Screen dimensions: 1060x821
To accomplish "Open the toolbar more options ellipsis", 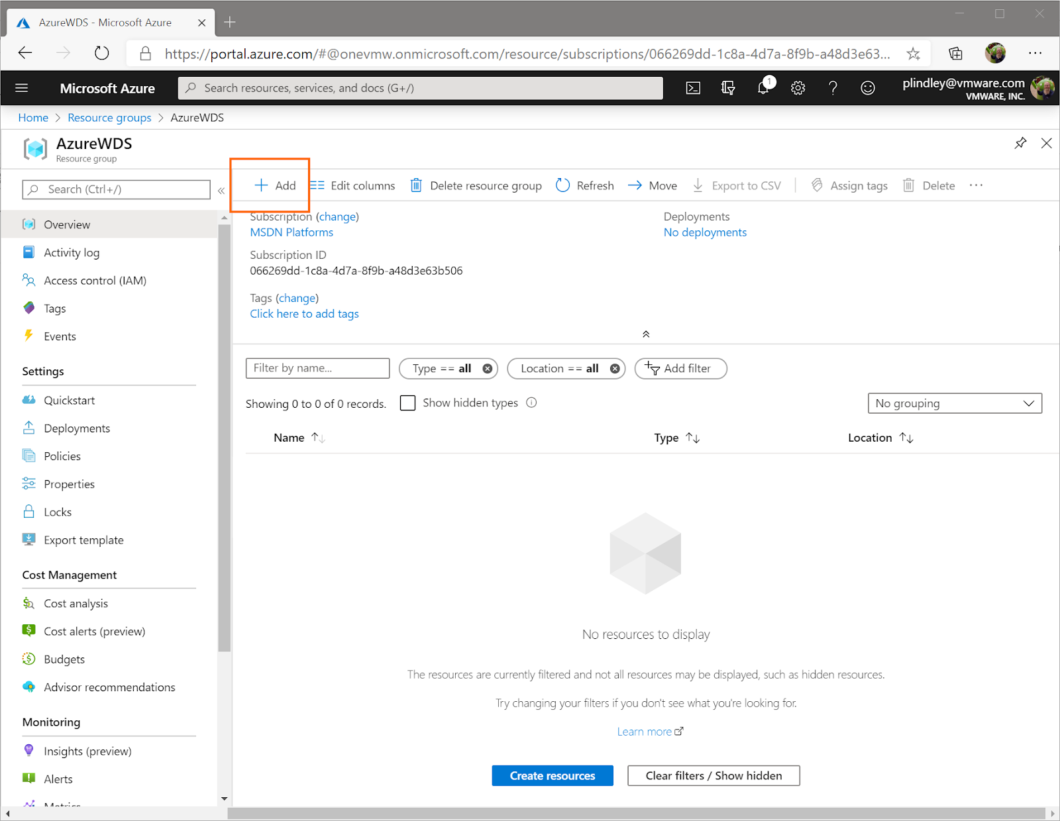I will (976, 185).
